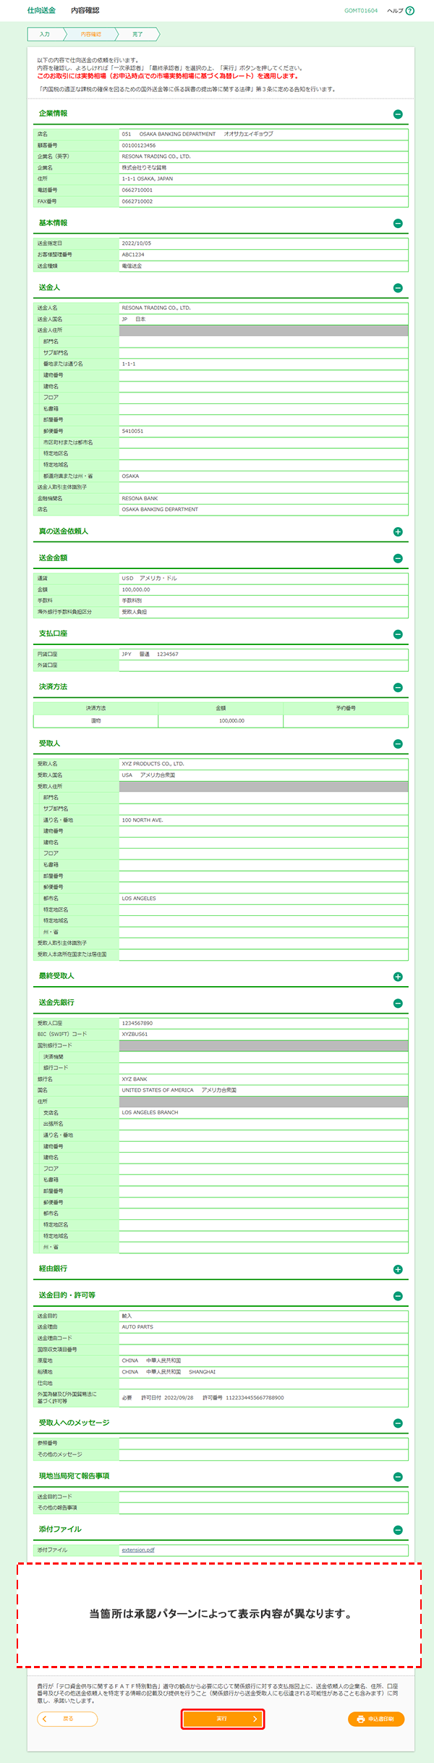The height and width of the screenshot is (1763, 434).
Task: Collapse the 企業情報 section
Action: tap(398, 114)
